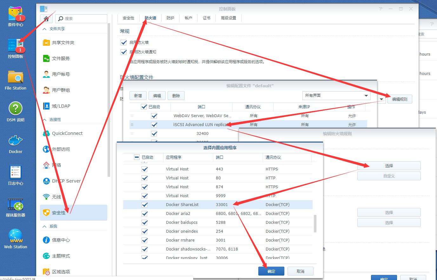Toggle Docker baidupcs application checkbox

(145, 223)
